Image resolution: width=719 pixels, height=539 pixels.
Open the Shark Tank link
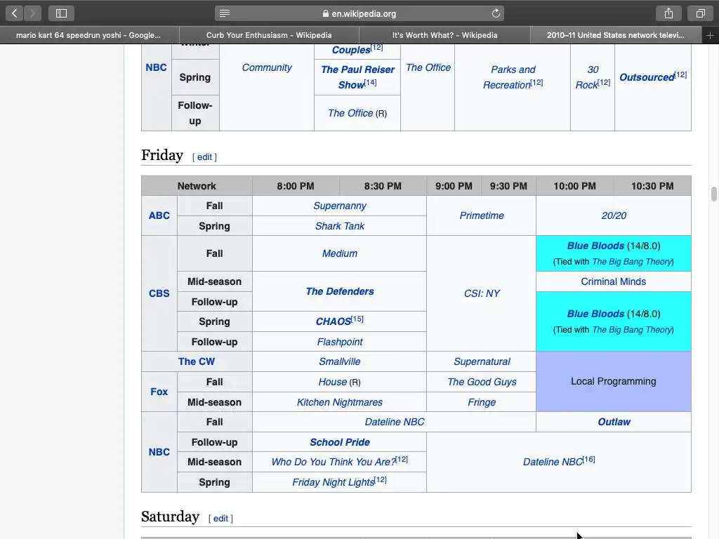(340, 226)
